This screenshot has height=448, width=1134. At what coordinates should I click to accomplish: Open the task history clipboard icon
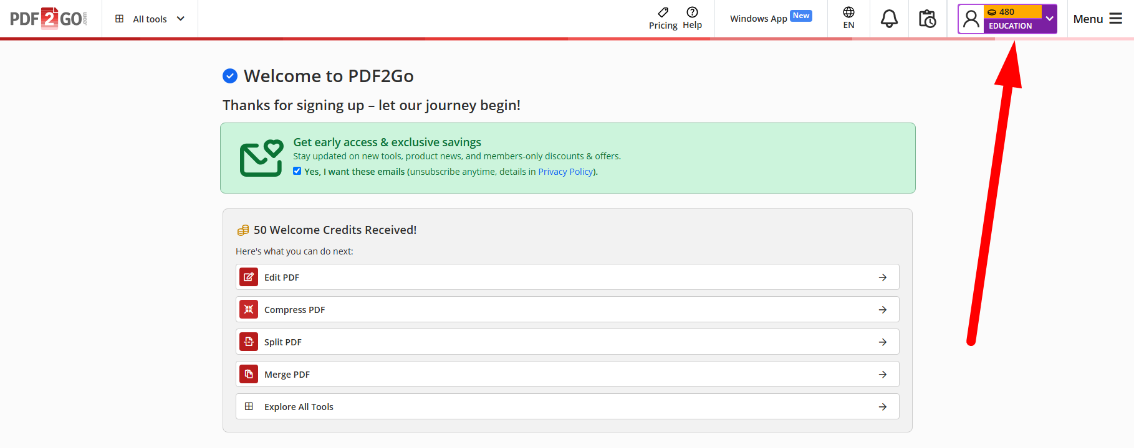[927, 19]
